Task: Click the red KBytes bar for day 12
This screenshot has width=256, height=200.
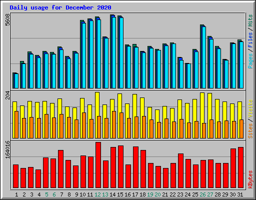Action: pos(98,165)
